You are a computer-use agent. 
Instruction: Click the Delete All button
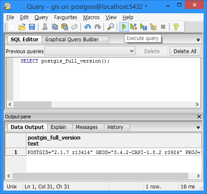pos(185,51)
